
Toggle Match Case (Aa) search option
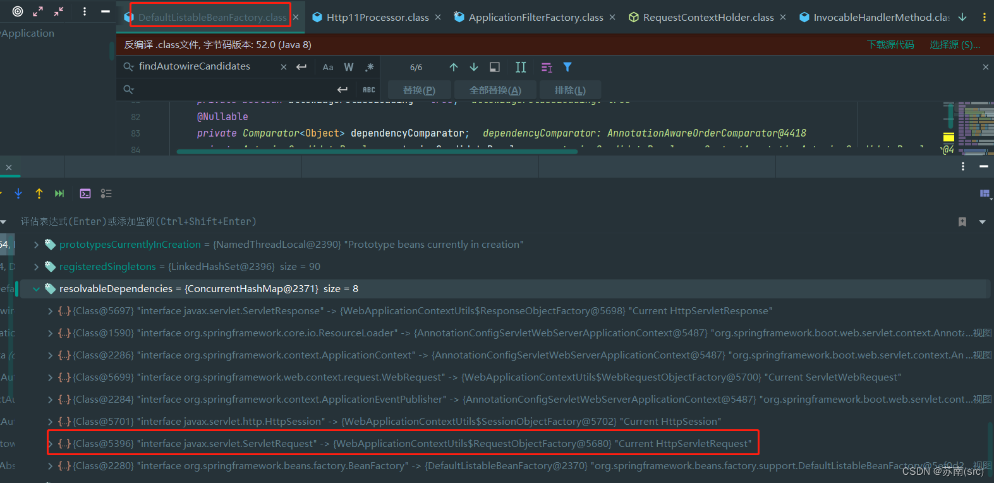(x=328, y=67)
